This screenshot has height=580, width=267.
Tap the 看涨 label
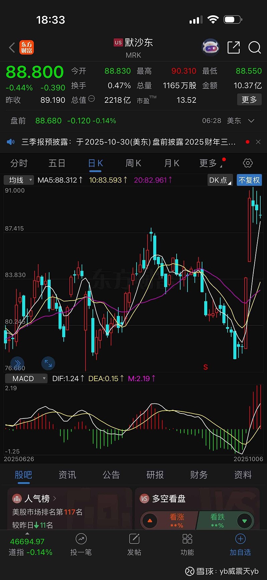(x=177, y=517)
